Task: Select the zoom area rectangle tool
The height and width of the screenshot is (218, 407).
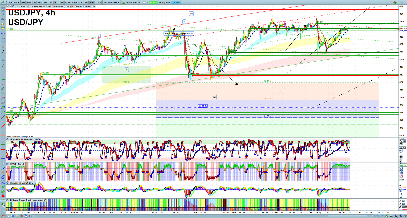Action: coord(3,19)
